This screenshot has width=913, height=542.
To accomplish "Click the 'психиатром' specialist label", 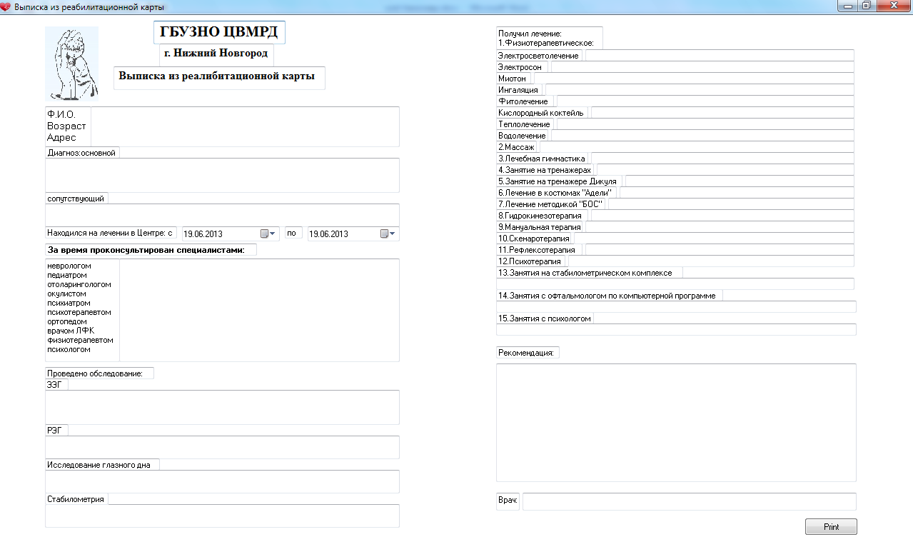I will point(69,303).
